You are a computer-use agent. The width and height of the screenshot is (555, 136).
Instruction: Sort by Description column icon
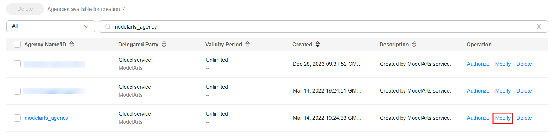tap(414, 45)
